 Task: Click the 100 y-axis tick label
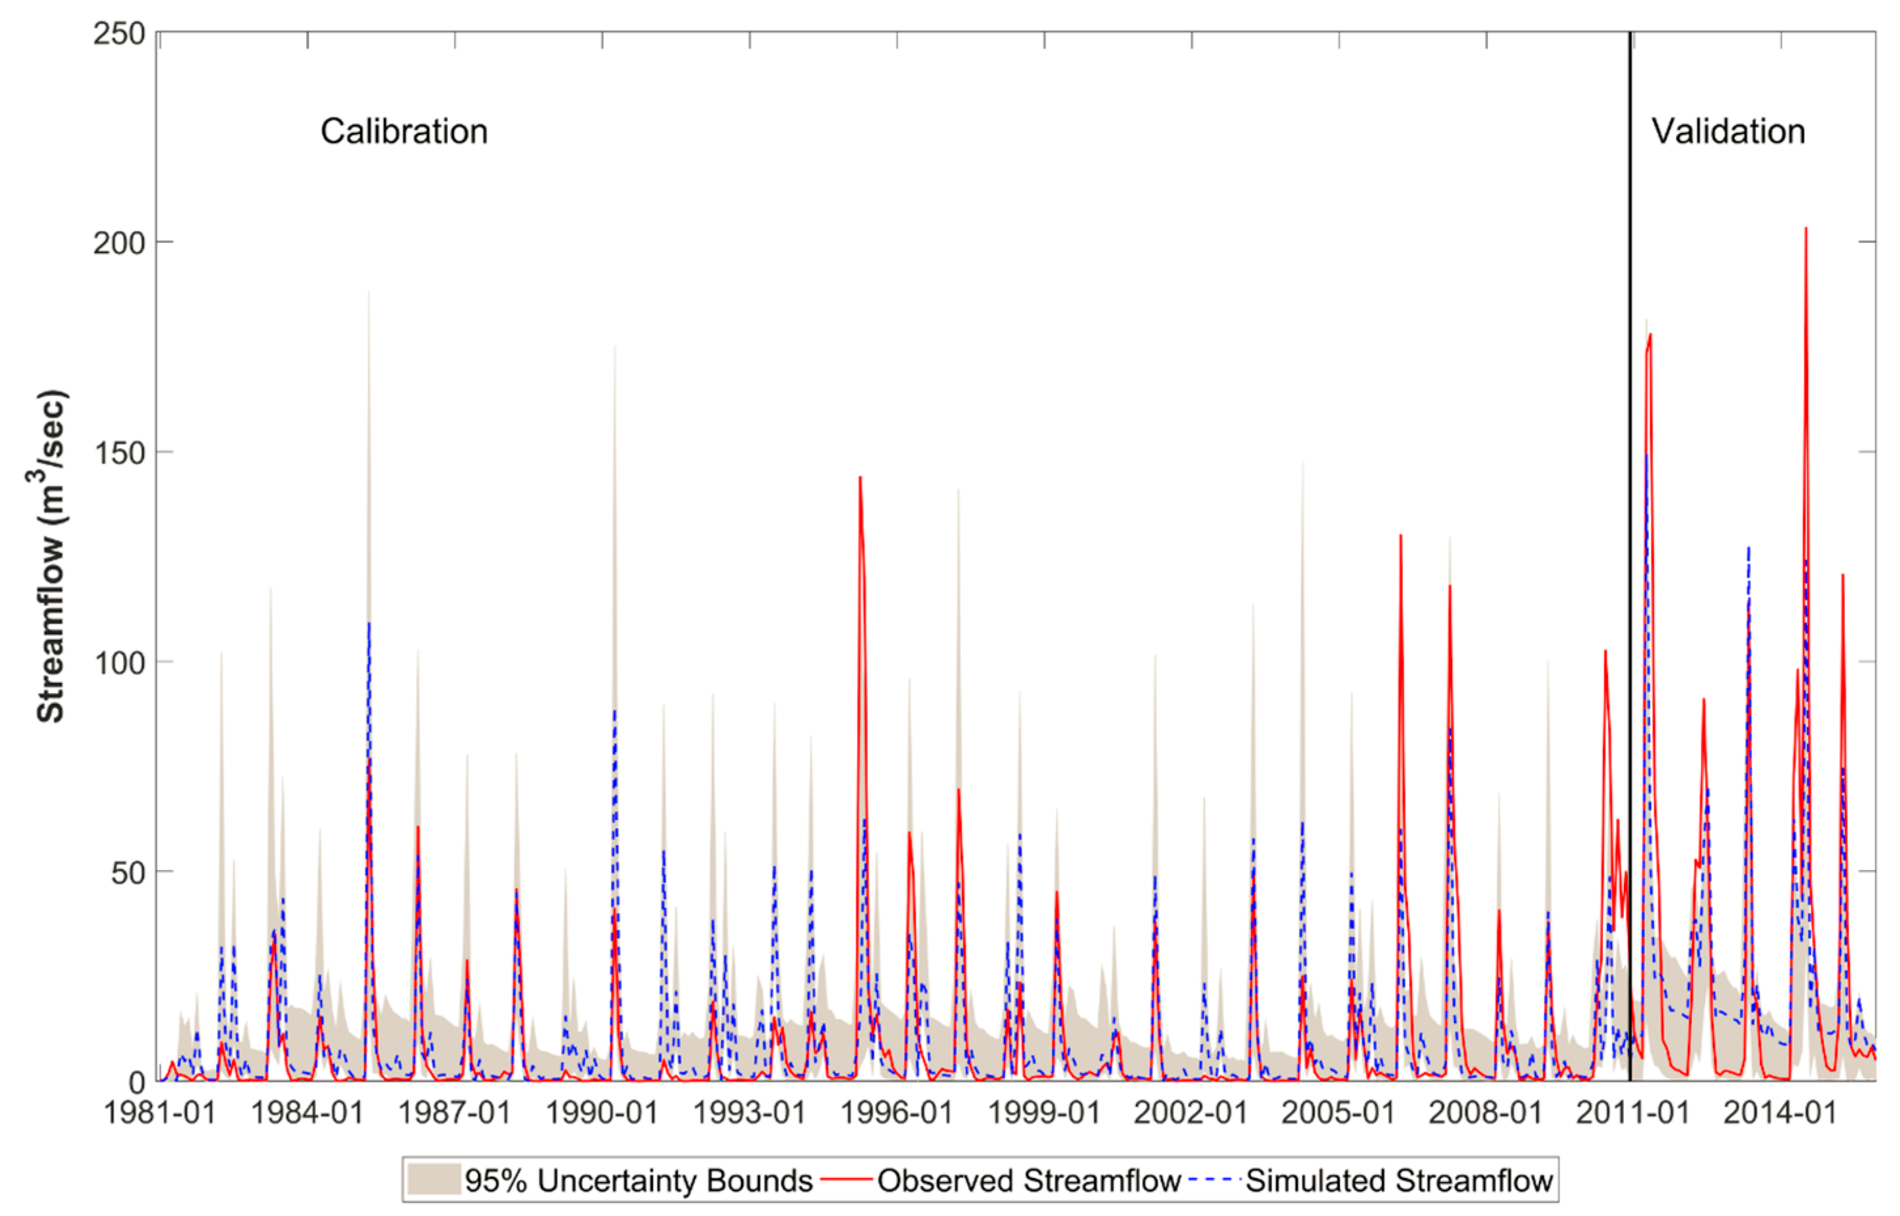tap(119, 663)
